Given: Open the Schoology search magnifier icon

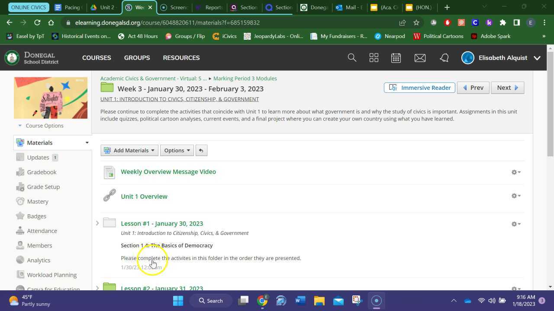Looking at the screenshot, I should click(x=352, y=57).
